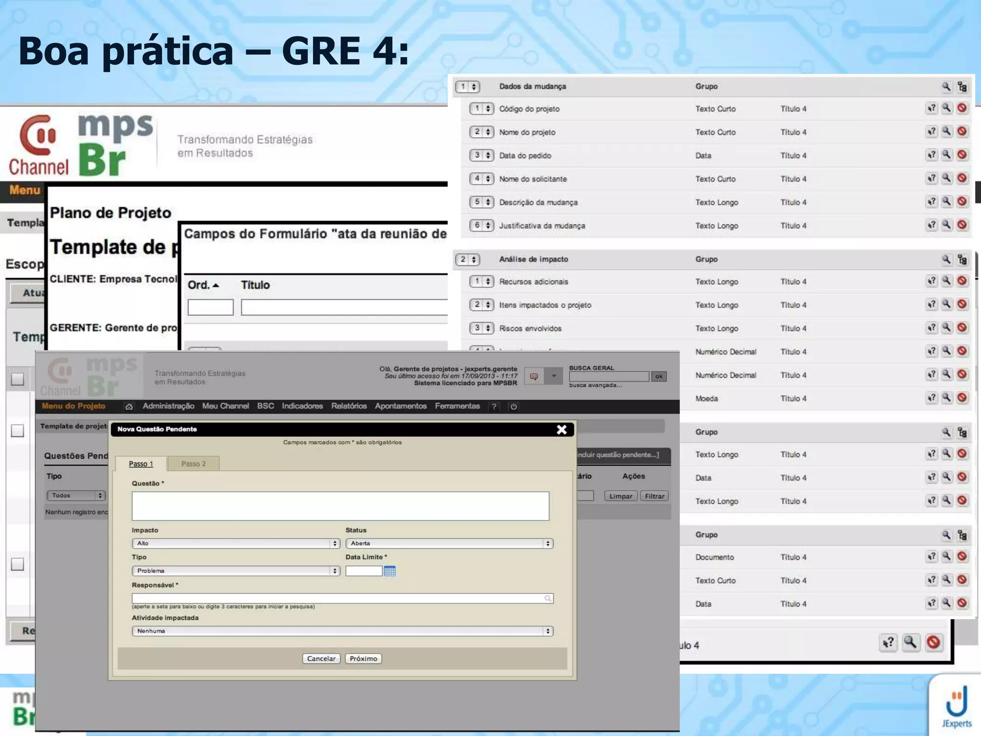Viewport: 981px width, 736px height.
Task: View the Itens impactados o projeto field
Action: 947,304
